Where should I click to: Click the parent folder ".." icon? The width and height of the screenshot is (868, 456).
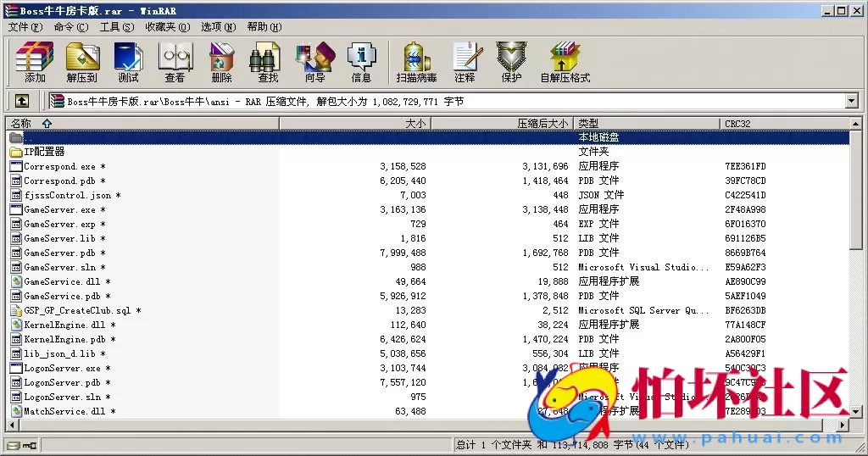(x=16, y=137)
